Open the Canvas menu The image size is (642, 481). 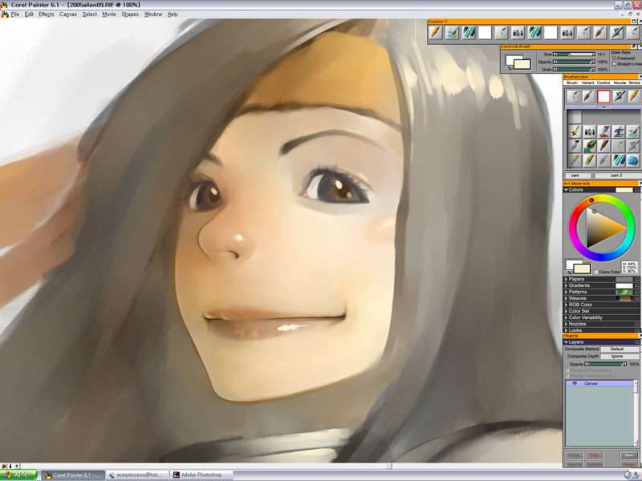tap(68, 14)
